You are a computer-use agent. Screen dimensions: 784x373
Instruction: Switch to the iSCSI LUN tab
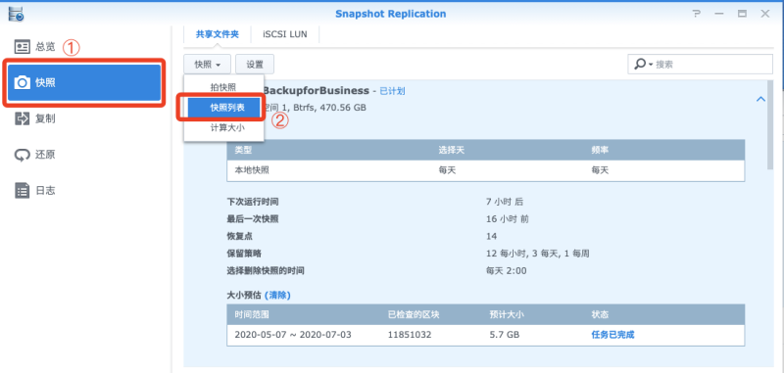tap(285, 34)
